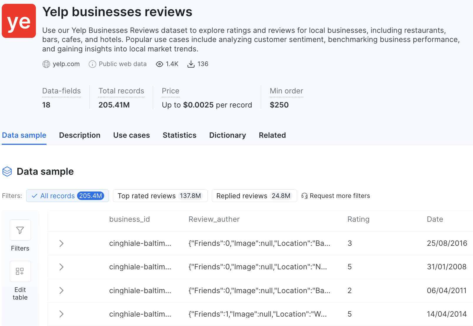Open the yelp.com source link
This screenshot has height=326, width=473.
click(66, 64)
